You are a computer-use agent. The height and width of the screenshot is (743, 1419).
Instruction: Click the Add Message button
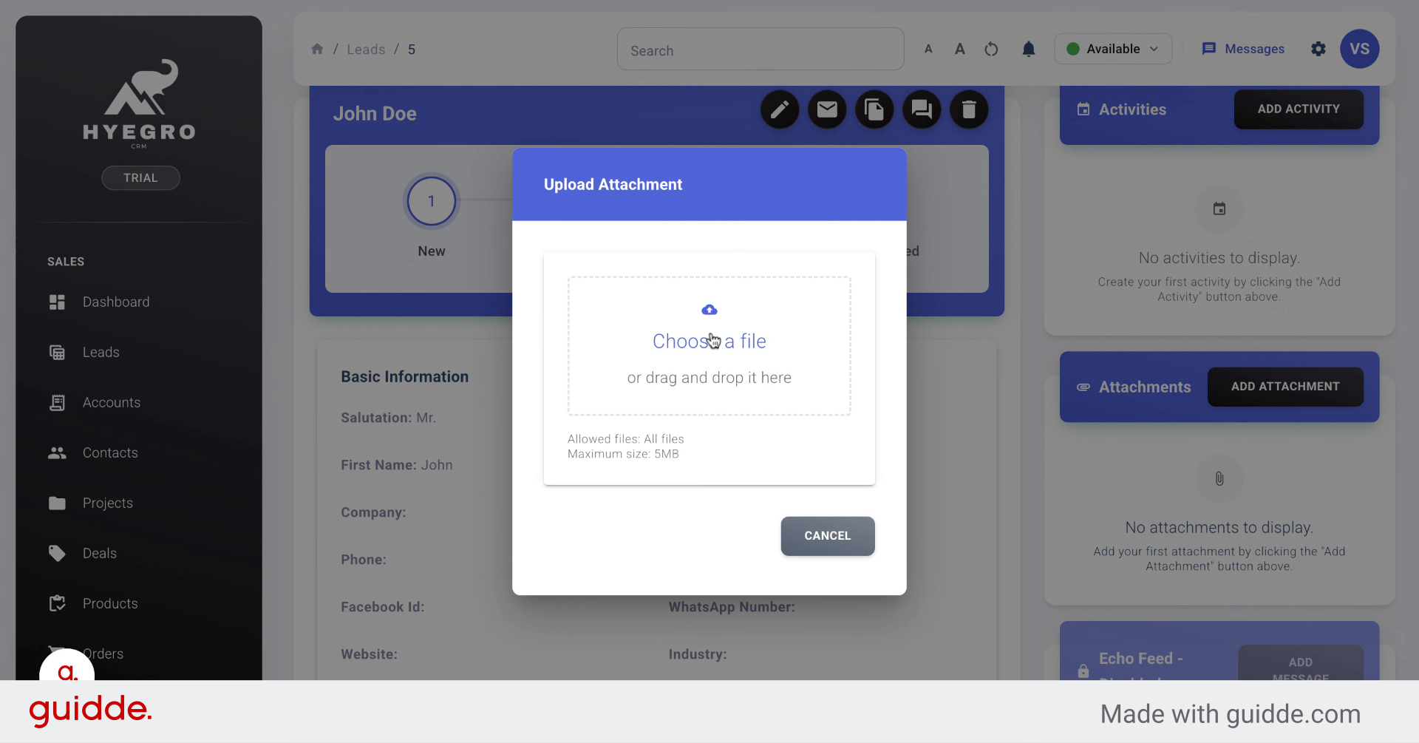point(1301,664)
